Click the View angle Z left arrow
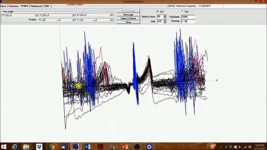This screenshot has width=267, height=150. (x=81, y=15)
